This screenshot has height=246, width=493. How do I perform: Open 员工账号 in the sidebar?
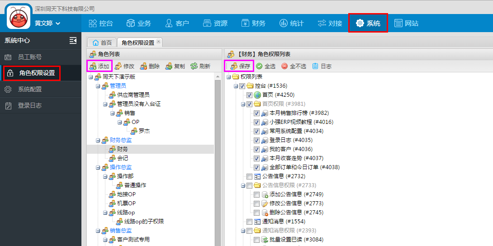[x=41, y=57]
